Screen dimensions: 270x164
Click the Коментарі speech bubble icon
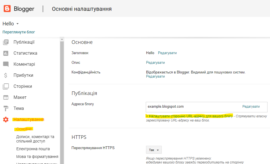[x=6, y=64]
